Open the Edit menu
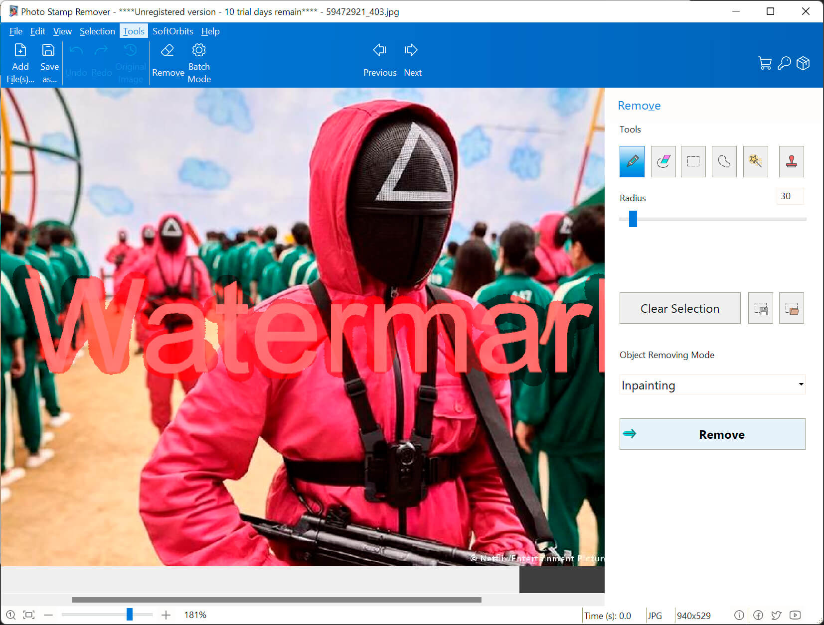This screenshot has height=625, width=824. [x=38, y=31]
